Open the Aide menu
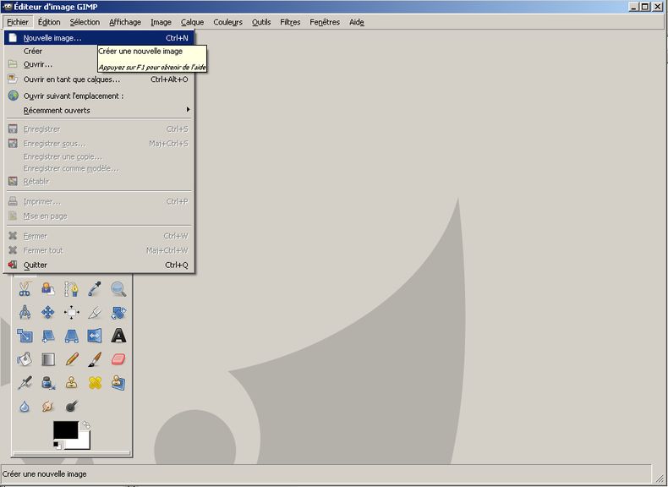Viewport: 668px width, 487px height. pyautogui.click(x=357, y=22)
